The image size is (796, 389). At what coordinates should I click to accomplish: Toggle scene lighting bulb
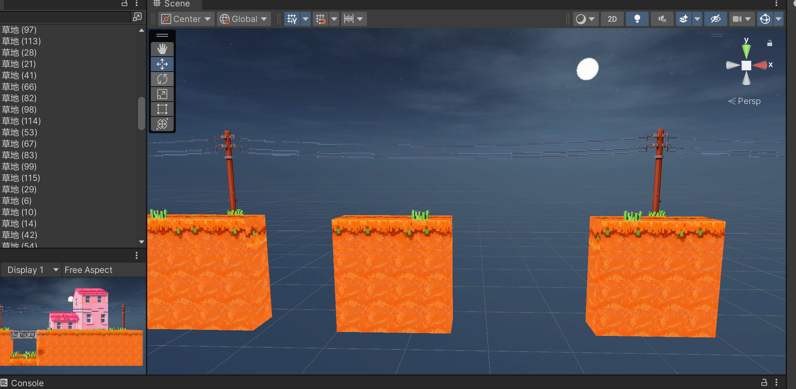(637, 19)
